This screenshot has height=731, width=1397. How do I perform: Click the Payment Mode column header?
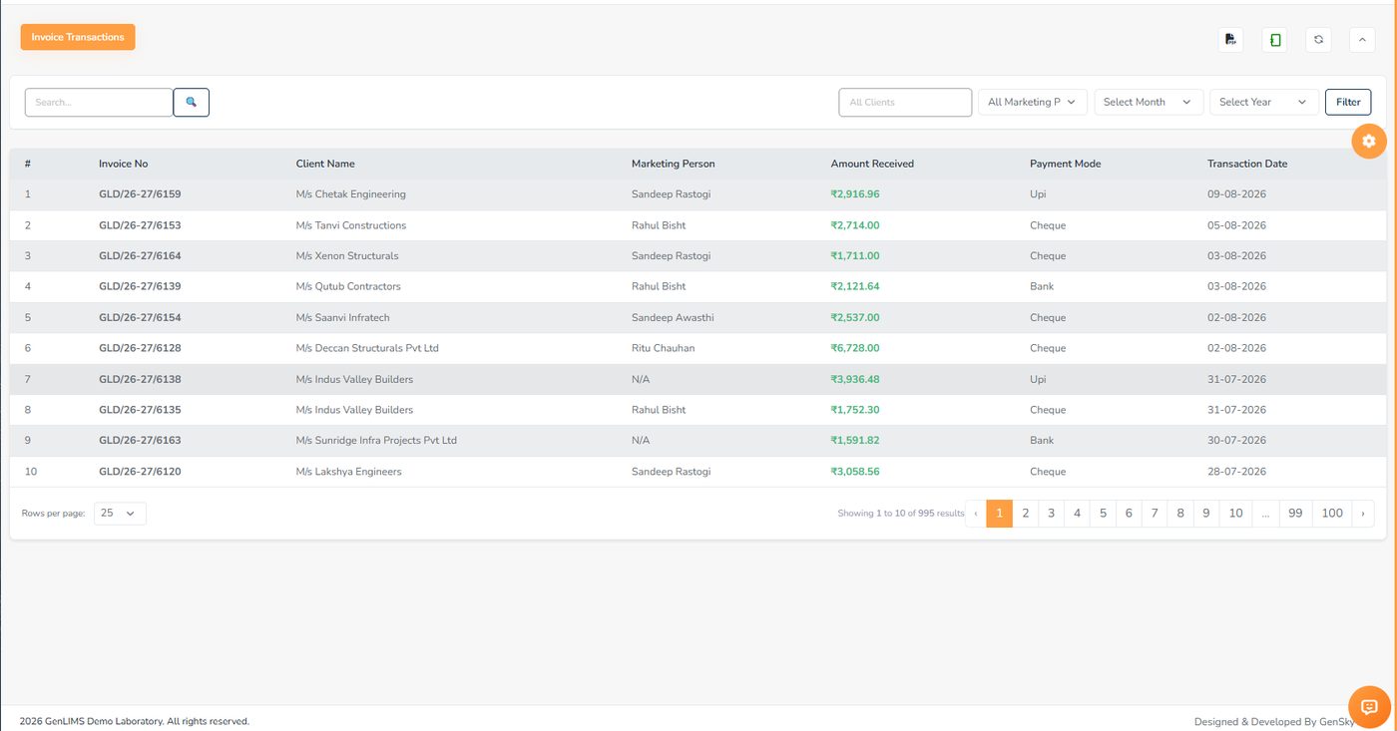1065,164
